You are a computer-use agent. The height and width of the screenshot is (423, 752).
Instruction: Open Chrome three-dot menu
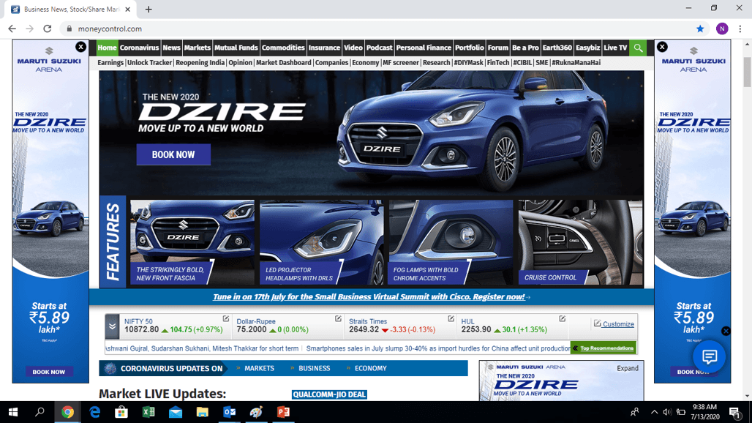pyautogui.click(x=740, y=29)
